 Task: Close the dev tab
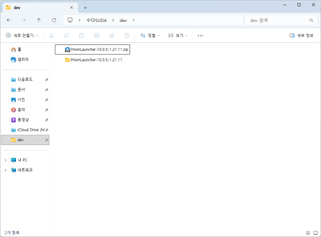[72, 7]
